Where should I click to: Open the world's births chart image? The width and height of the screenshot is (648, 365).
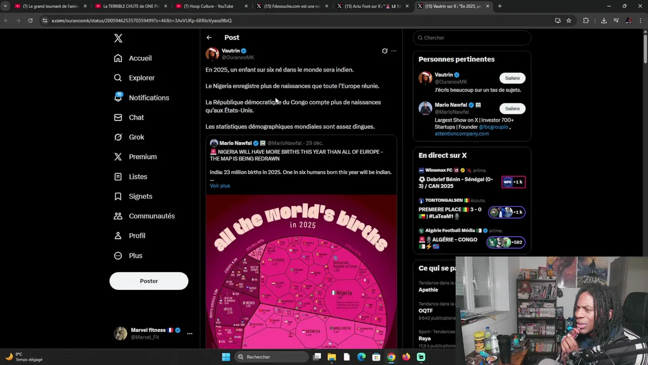tap(301, 272)
